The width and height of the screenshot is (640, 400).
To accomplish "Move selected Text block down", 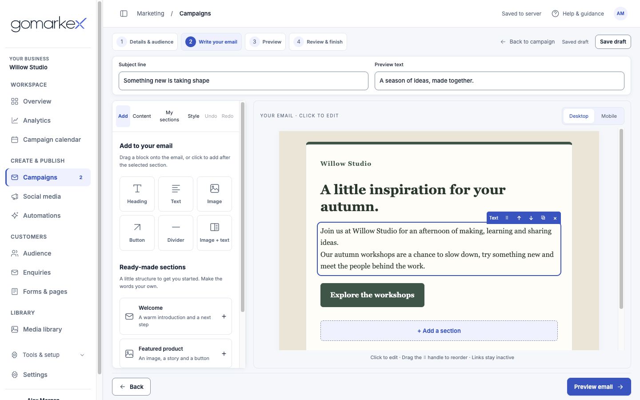I will 531,218.
